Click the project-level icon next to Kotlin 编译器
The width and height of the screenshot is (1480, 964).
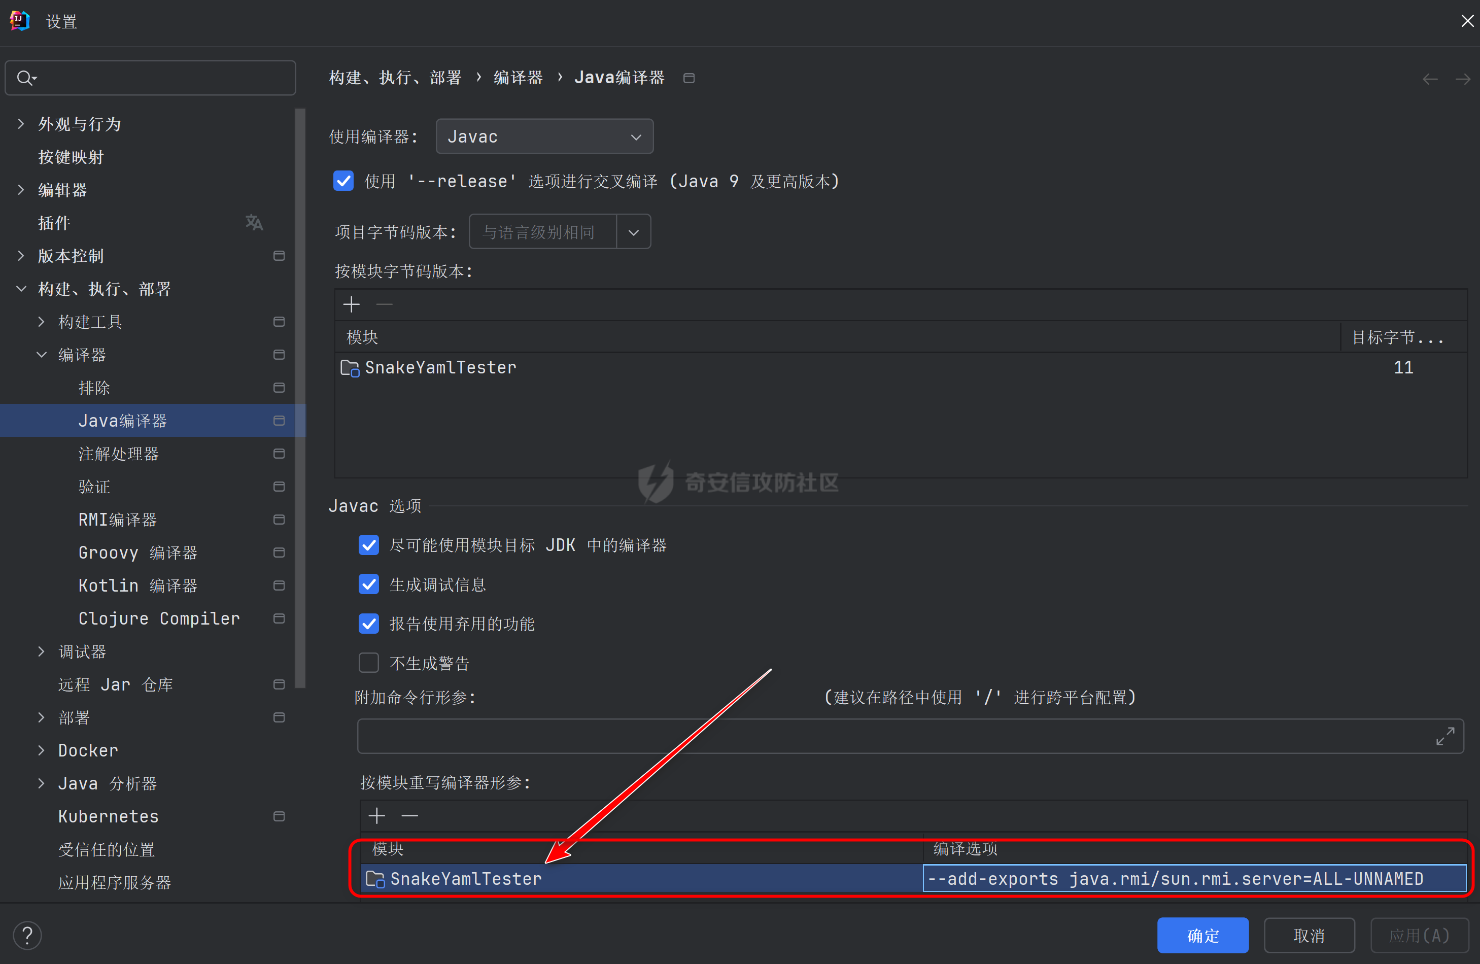coord(279,585)
